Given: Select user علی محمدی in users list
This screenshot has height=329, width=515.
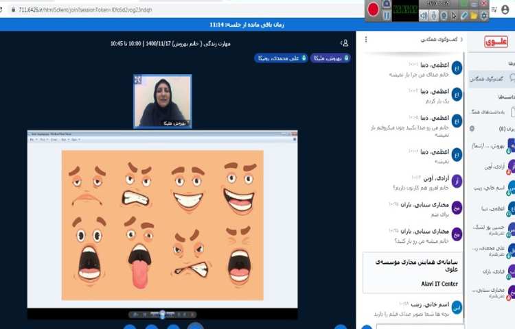Looking at the screenshot, I should coord(492,250).
